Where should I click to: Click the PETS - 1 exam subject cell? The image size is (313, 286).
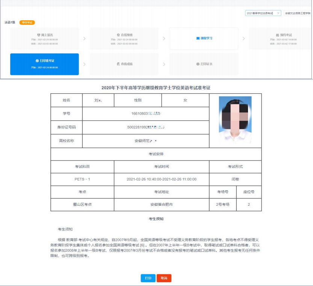82,179
